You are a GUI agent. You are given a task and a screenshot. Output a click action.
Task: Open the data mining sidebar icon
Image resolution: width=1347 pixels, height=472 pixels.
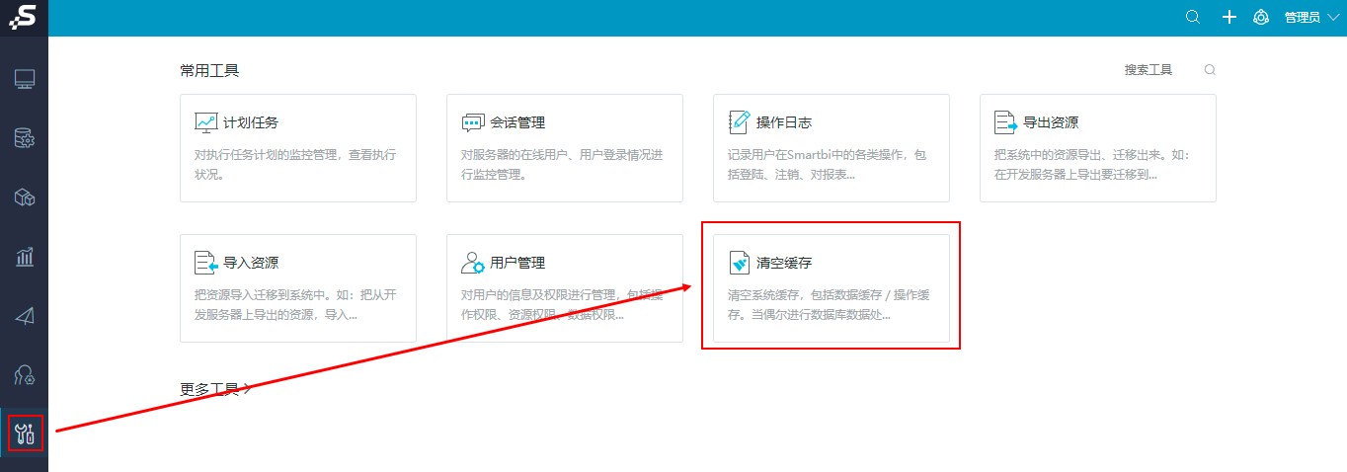(x=25, y=375)
